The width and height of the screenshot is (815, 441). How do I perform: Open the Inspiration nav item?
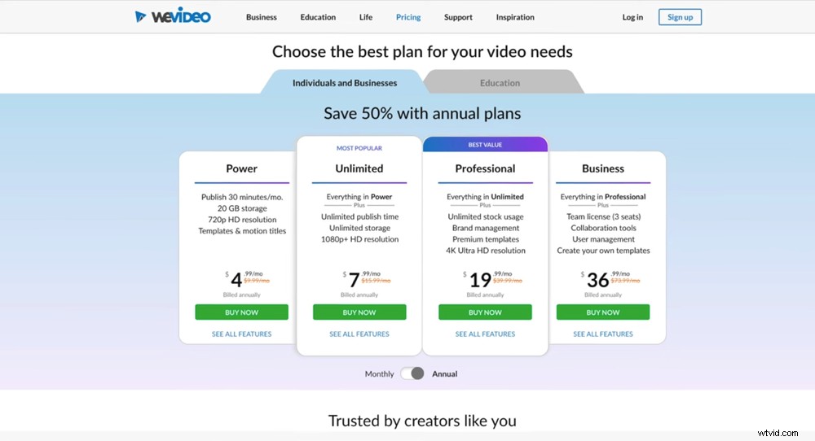pyautogui.click(x=515, y=17)
